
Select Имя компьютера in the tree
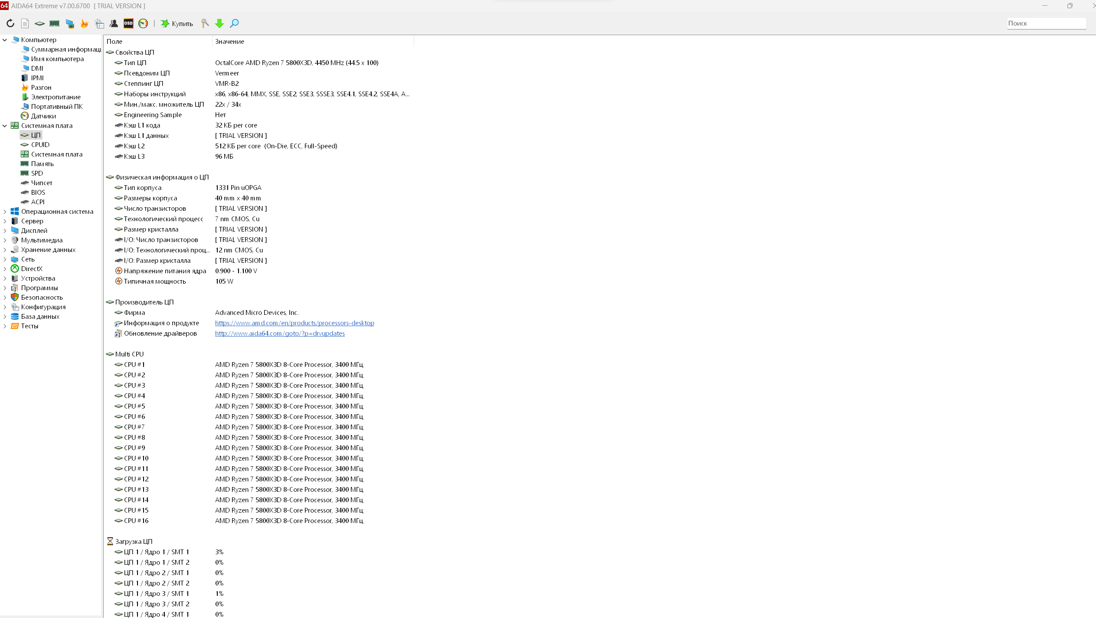(x=57, y=59)
